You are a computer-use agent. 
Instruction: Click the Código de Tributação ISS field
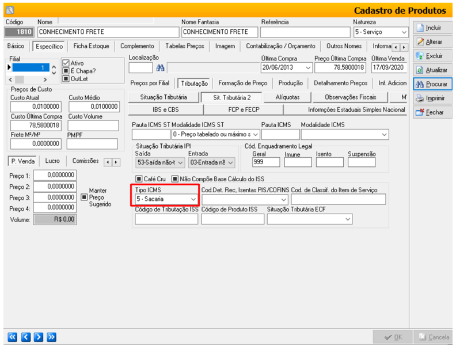pos(166,219)
